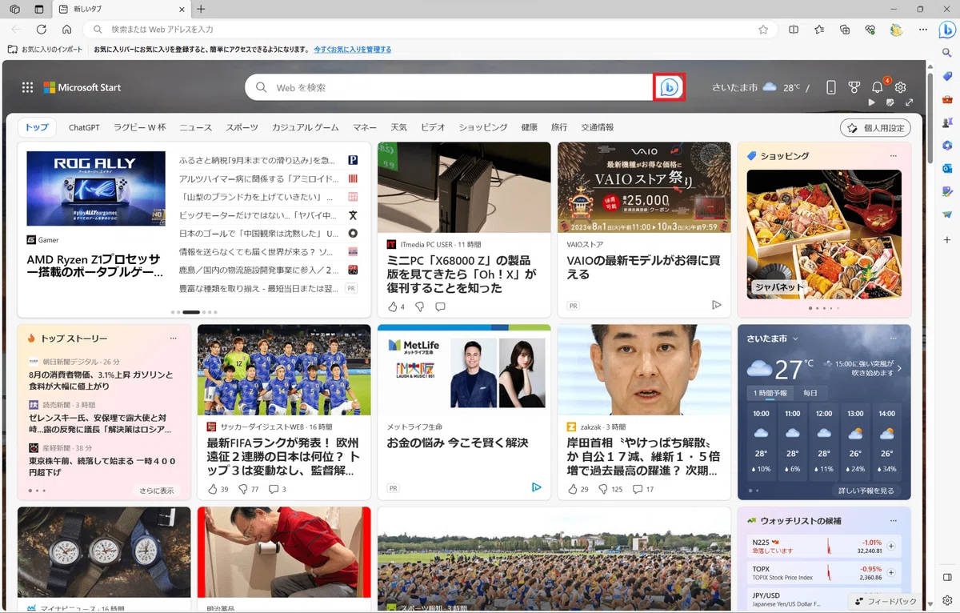The image size is (960, 613).
Task: Open the Collections toolbar icon
Action: click(845, 30)
